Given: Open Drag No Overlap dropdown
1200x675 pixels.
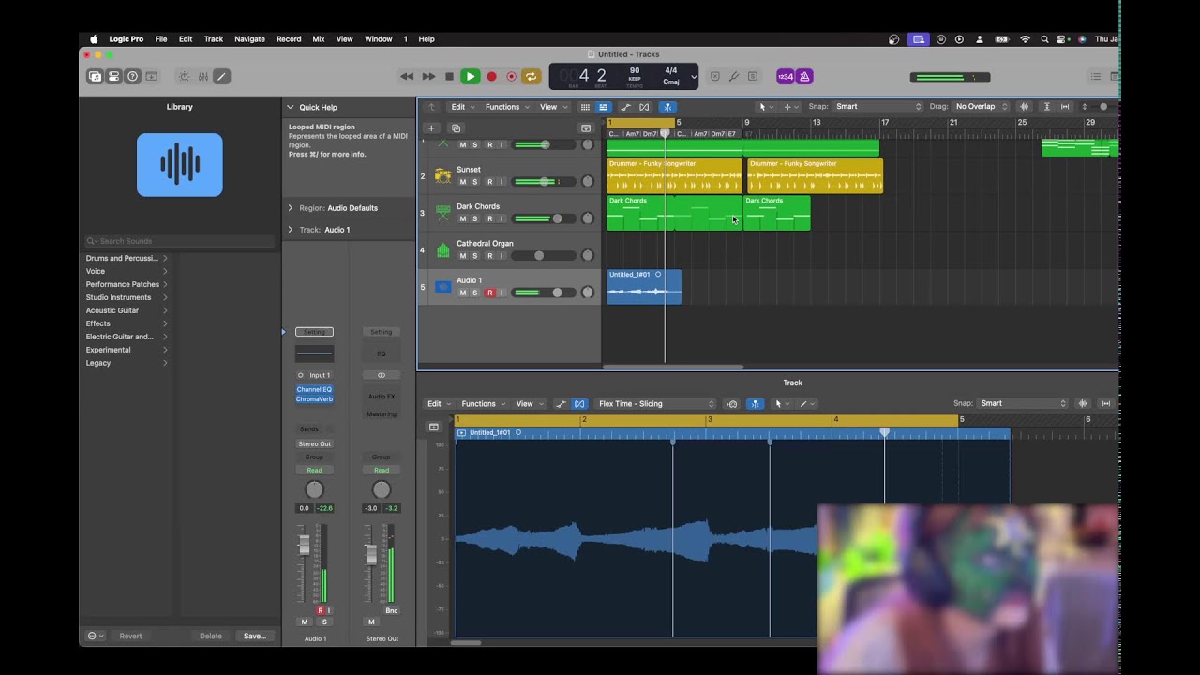Looking at the screenshot, I should coord(982,107).
